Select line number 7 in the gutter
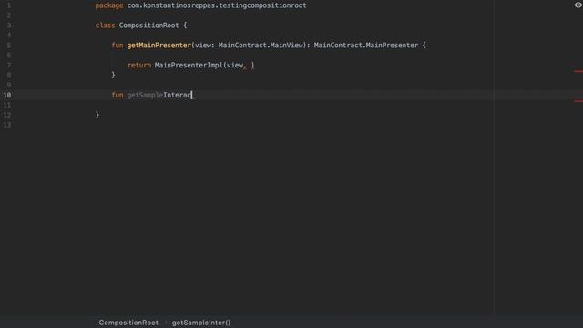Screen dimensions: 583x328 point(9,65)
